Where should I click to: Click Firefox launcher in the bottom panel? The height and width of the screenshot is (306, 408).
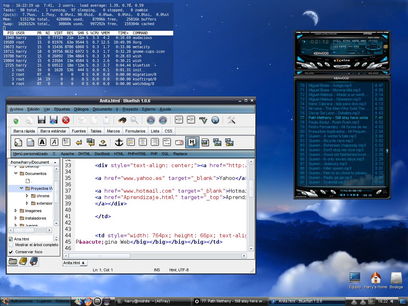tap(88, 301)
